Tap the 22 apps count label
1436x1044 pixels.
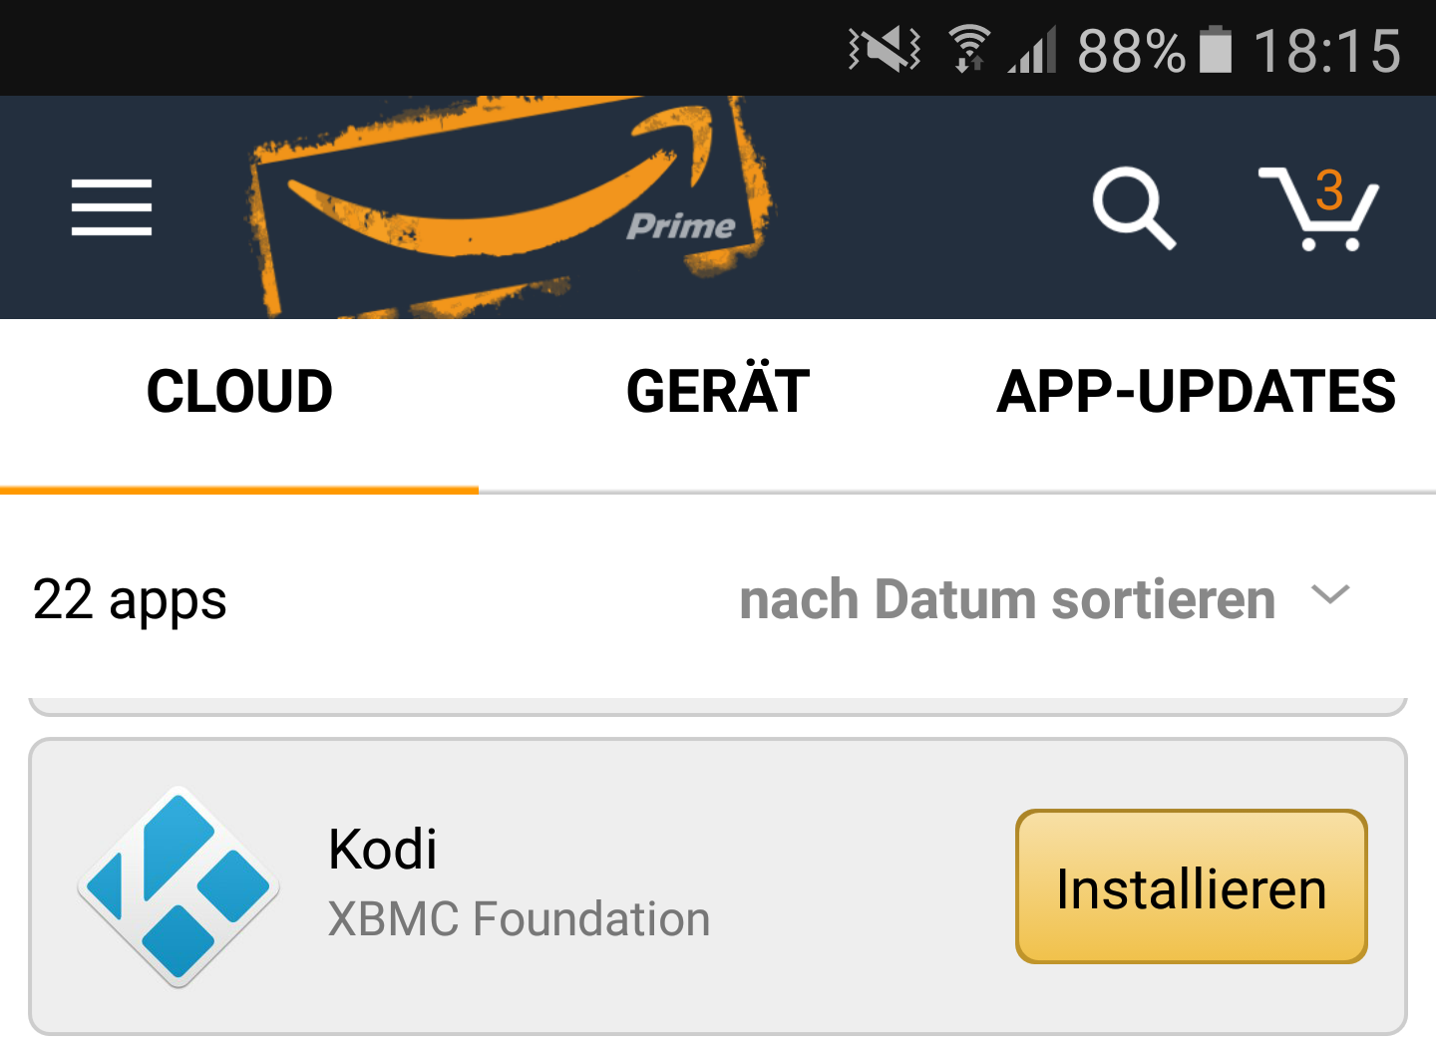(x=130, y=600)
